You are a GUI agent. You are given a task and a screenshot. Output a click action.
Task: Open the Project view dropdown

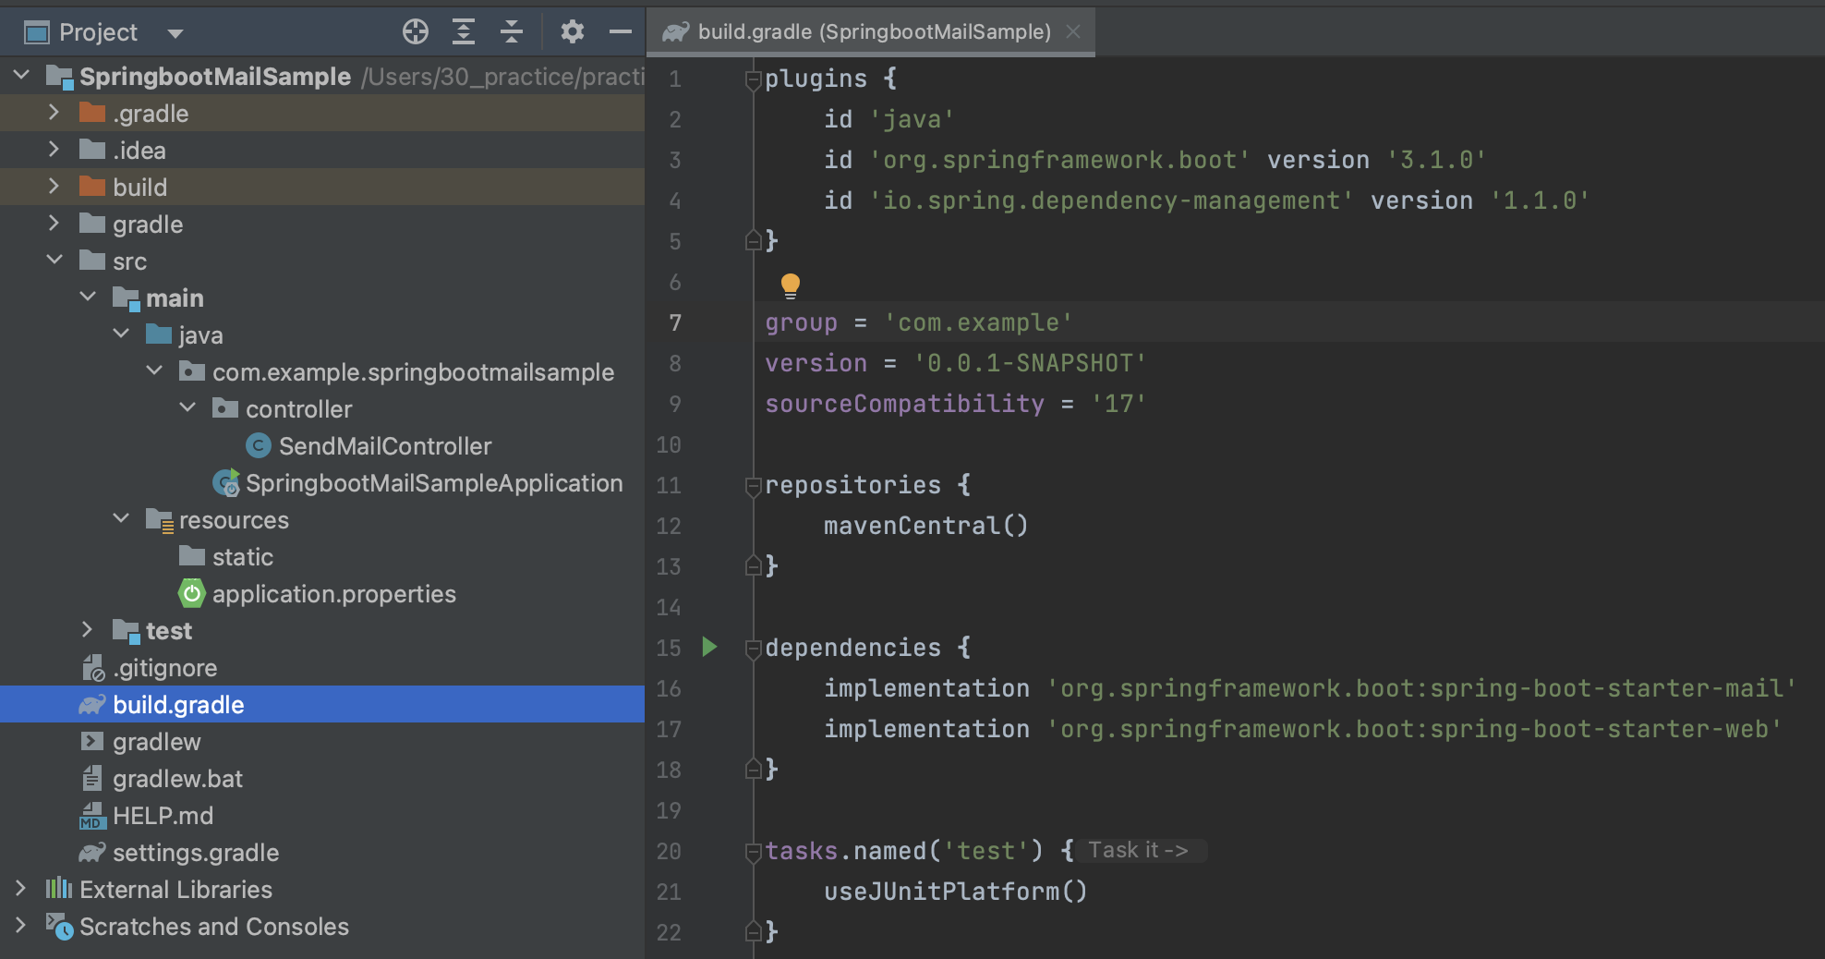coord(175,33)
